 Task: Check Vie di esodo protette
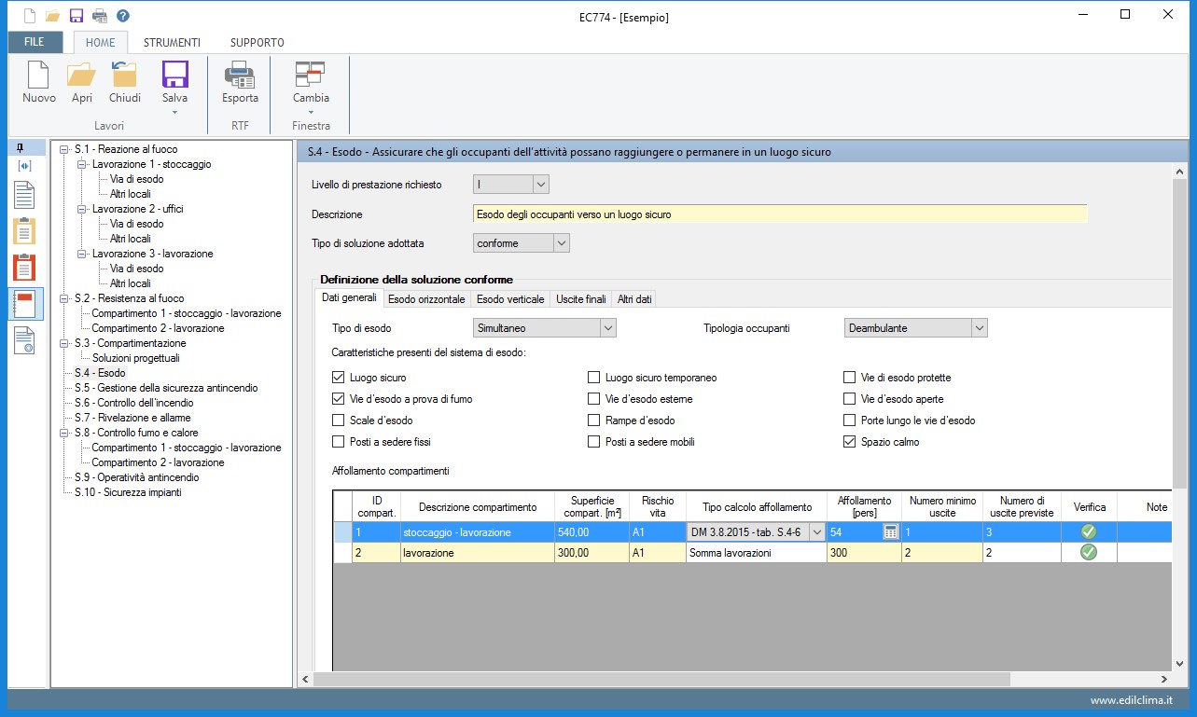[x=849, y=378]
